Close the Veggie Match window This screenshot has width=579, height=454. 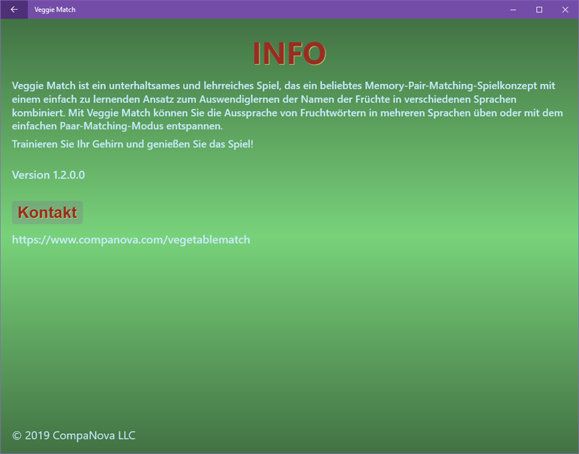coord(565,9)
